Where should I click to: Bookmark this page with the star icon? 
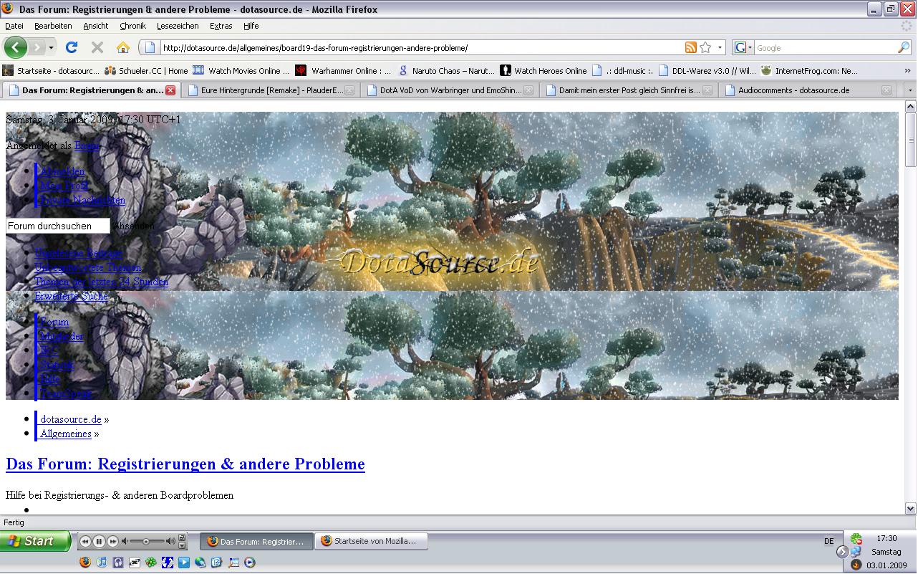(705, 47)
